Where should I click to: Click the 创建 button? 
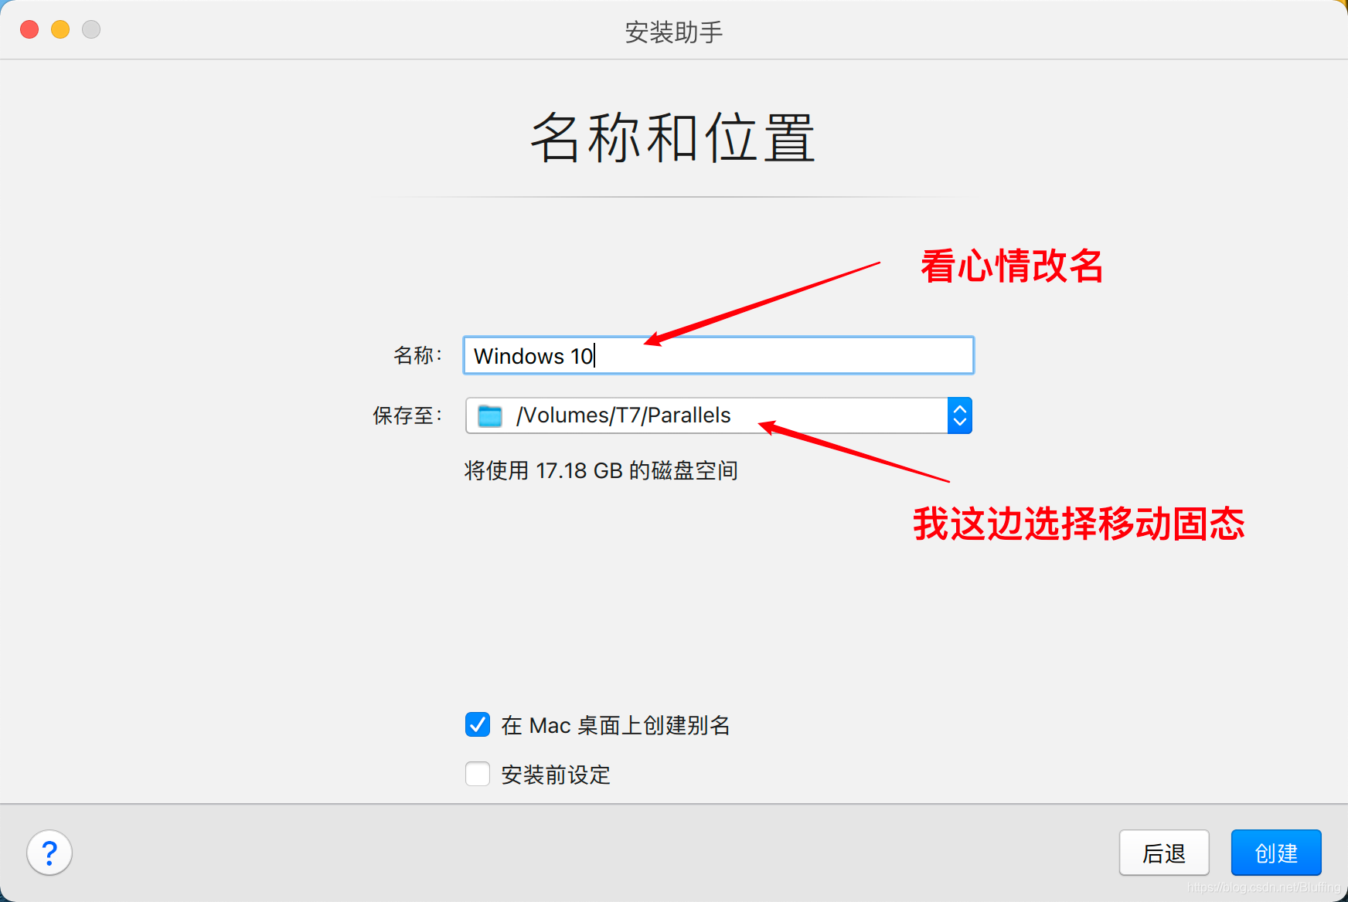(x=1275, y=853)
